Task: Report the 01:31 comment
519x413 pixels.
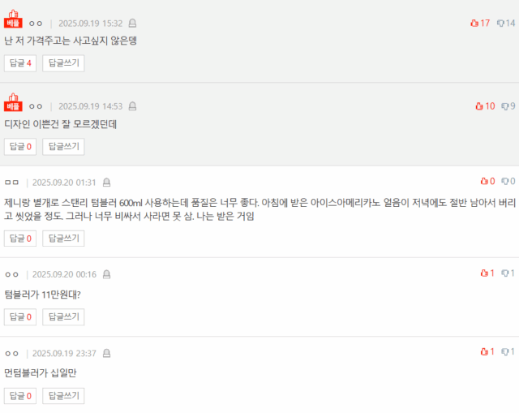Action: [106, 183]
